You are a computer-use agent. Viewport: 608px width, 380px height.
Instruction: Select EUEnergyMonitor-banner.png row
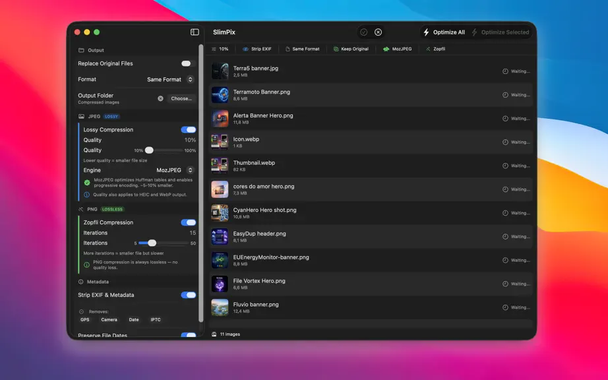[371, 261]
